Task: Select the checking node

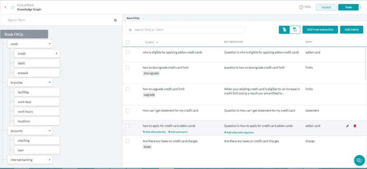Action: [x=37, y=140]
